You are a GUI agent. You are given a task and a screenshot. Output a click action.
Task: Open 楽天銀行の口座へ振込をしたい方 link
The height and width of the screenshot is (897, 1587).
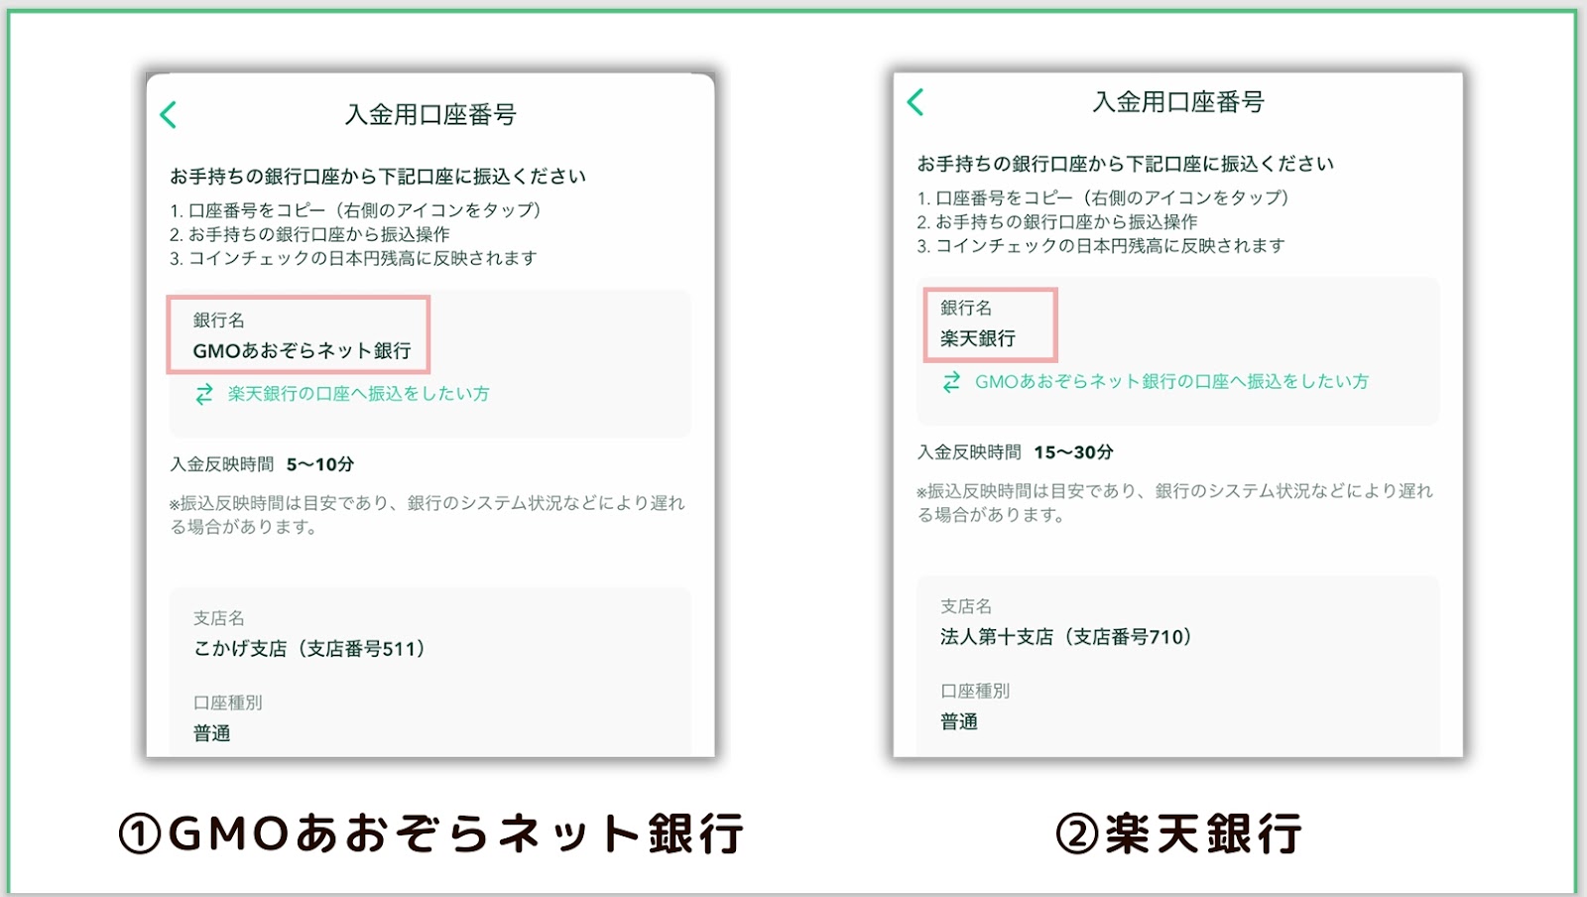358,394
